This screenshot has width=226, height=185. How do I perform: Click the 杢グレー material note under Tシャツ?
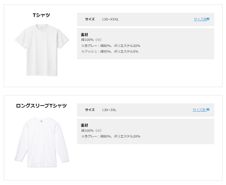click(x=110, y=46)
